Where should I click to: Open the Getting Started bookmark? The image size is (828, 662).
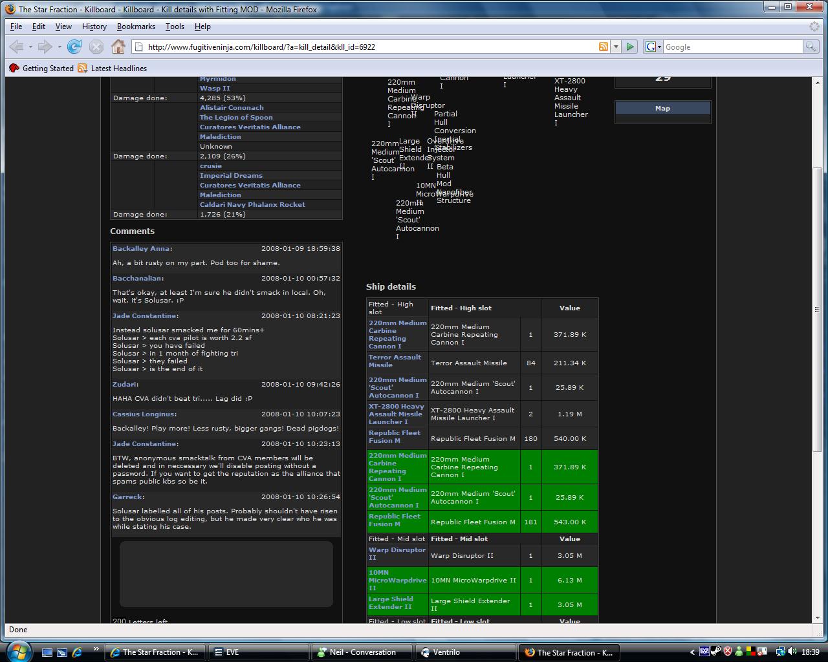coord(41,68)
